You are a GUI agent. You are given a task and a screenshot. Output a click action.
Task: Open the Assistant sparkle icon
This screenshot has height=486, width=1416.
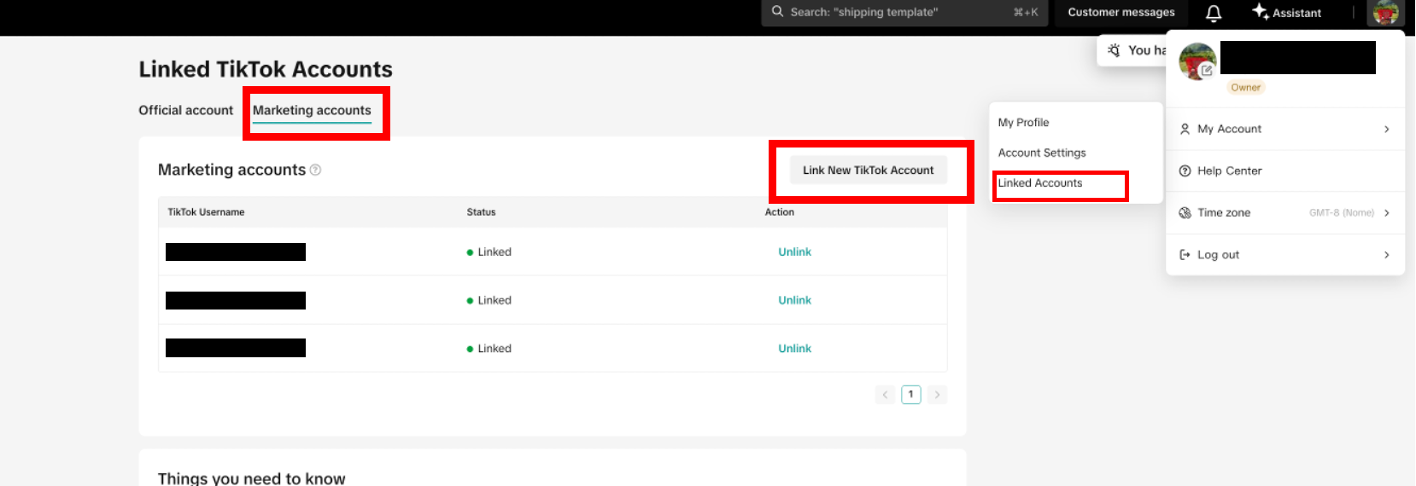pyautogui.click(x=1260, y=11)
